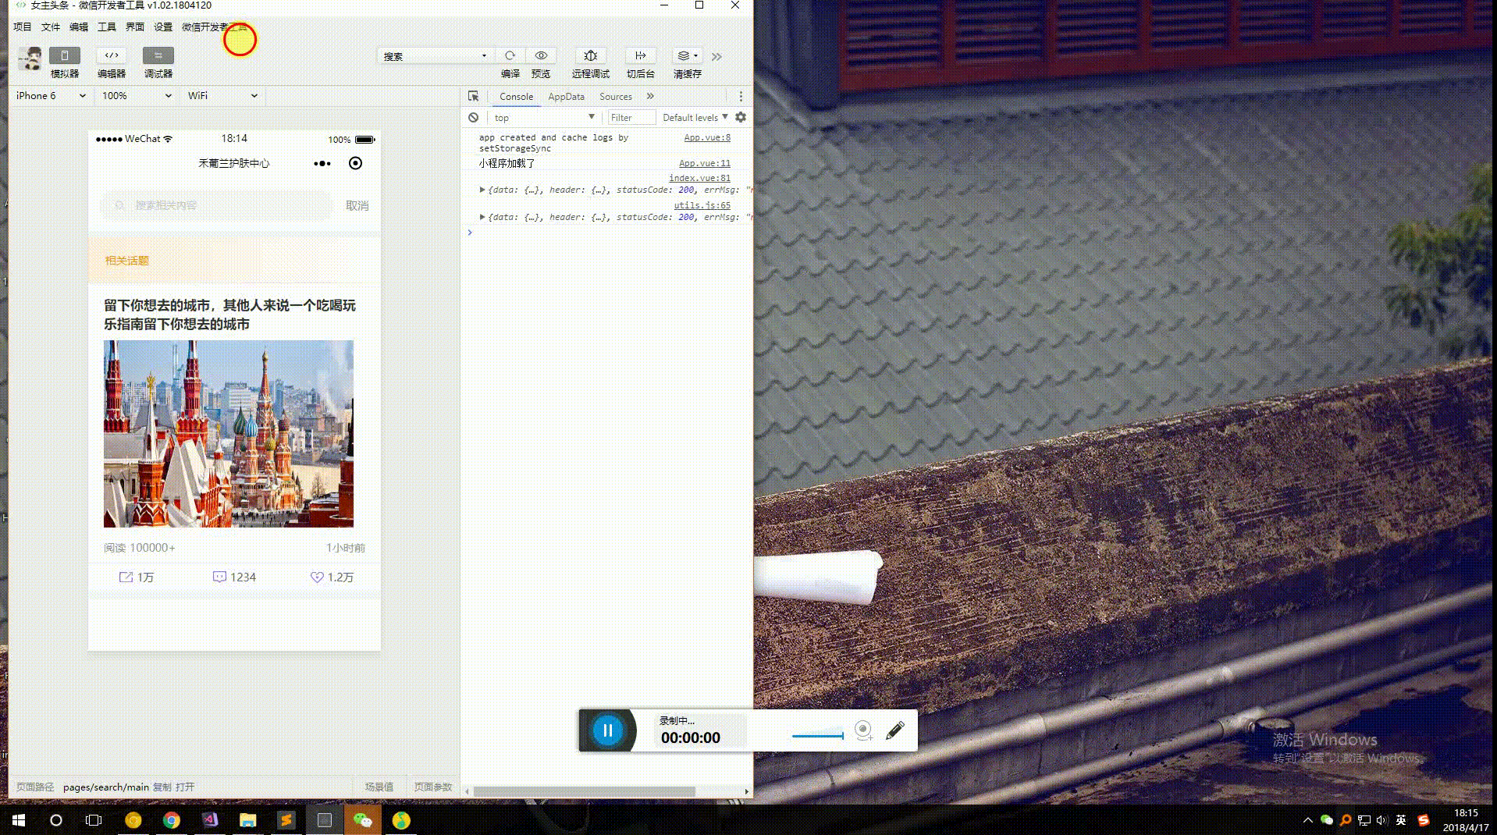The width and height of the screenshot is (1497, 835).
Task: Click 打开 next to the page path
Action: pos(185,787)
